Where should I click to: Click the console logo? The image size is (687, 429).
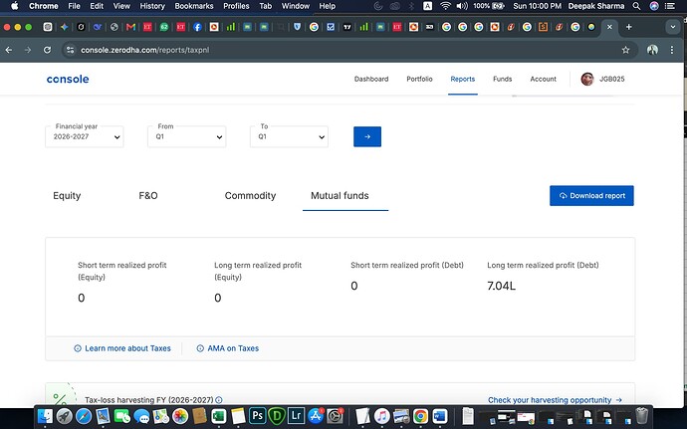click(x=68, y=79)
